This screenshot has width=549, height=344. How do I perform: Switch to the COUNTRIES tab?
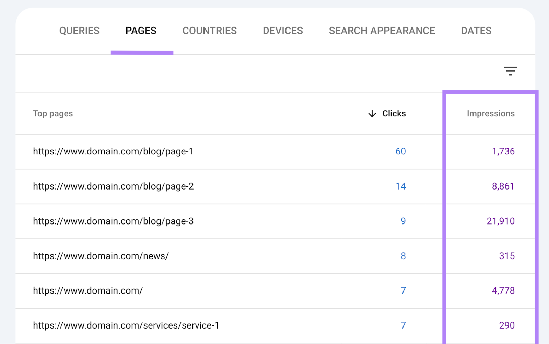pos(209,31)
